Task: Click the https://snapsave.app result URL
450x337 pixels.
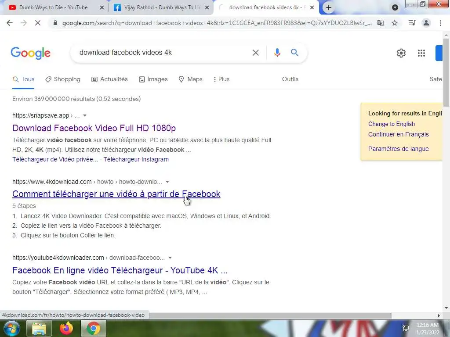Action: (x=40, y=116)
